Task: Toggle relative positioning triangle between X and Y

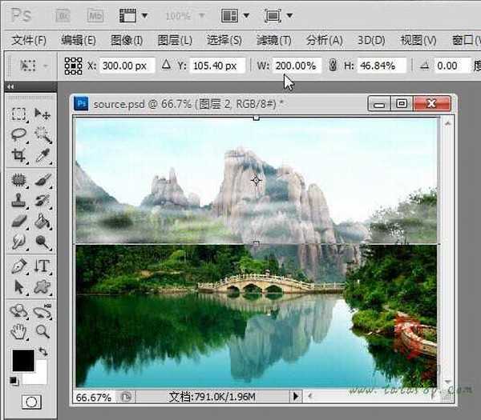Action: pos(166,66)
